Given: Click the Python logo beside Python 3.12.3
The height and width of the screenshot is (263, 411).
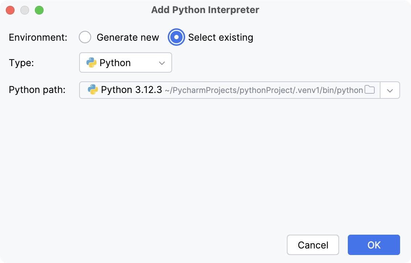Looking at the screenshot, I should click(93, 90).
